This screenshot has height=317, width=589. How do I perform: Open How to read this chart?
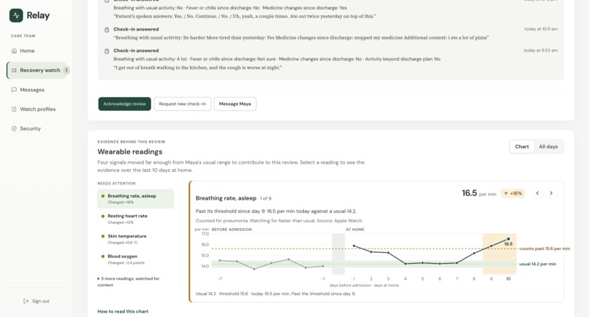click(x=123, y=311)
